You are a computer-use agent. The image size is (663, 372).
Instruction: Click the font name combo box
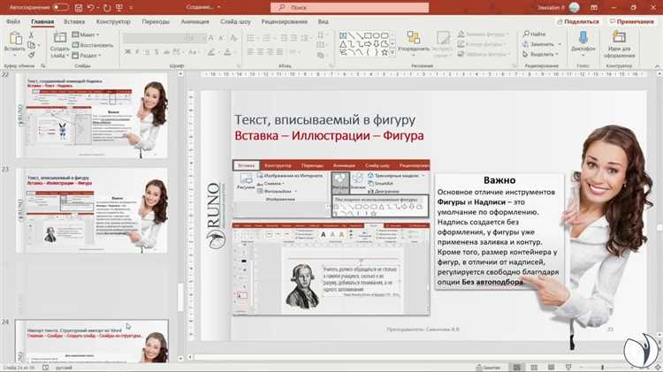[x=153, y=39]
